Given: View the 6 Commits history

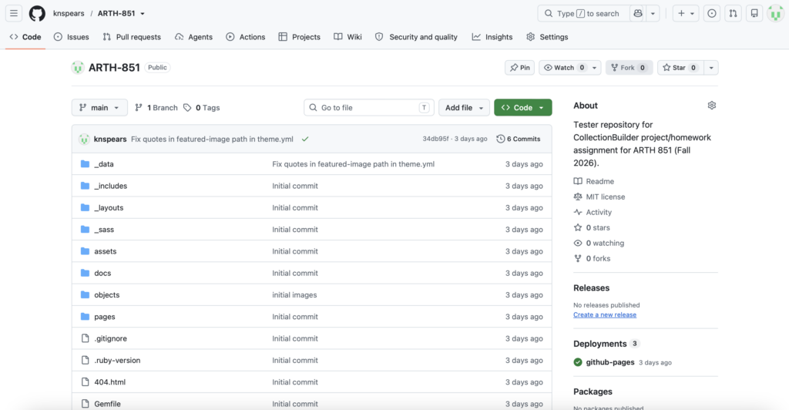Looking at the screenshot, I should 519,139.
